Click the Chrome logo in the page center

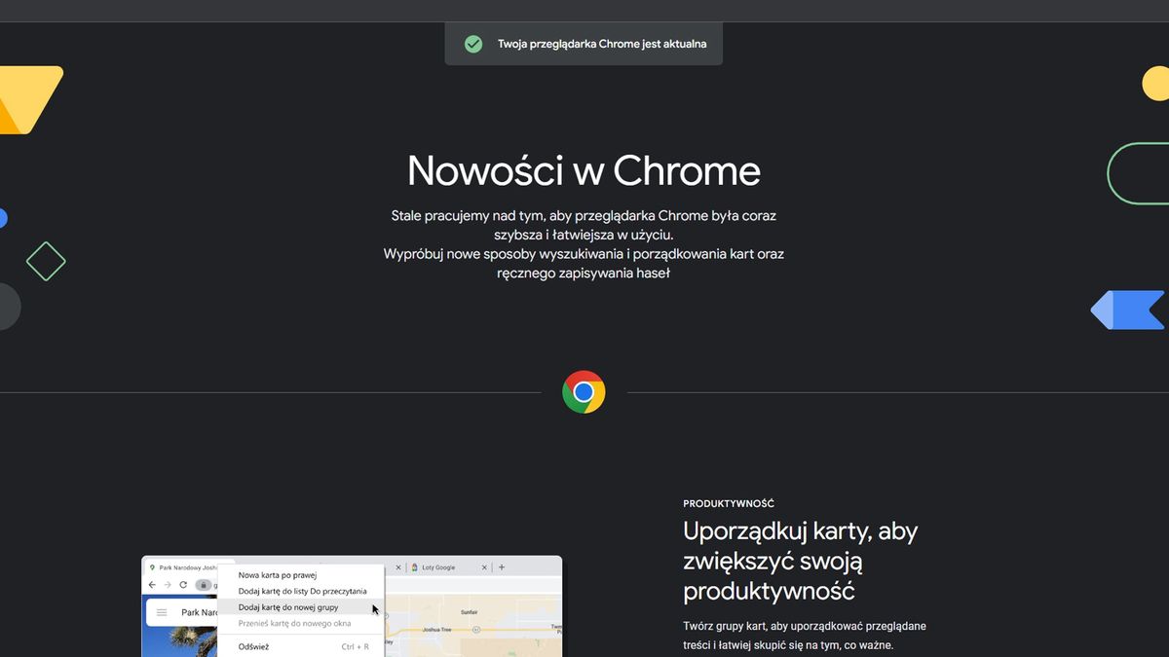[584, 391]
